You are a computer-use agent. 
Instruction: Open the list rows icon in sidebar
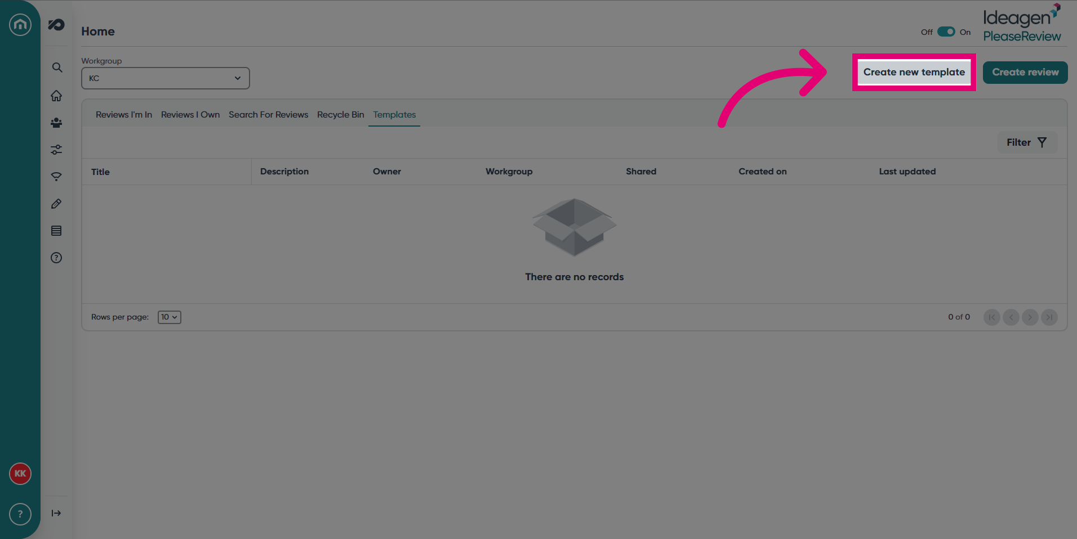56,231
